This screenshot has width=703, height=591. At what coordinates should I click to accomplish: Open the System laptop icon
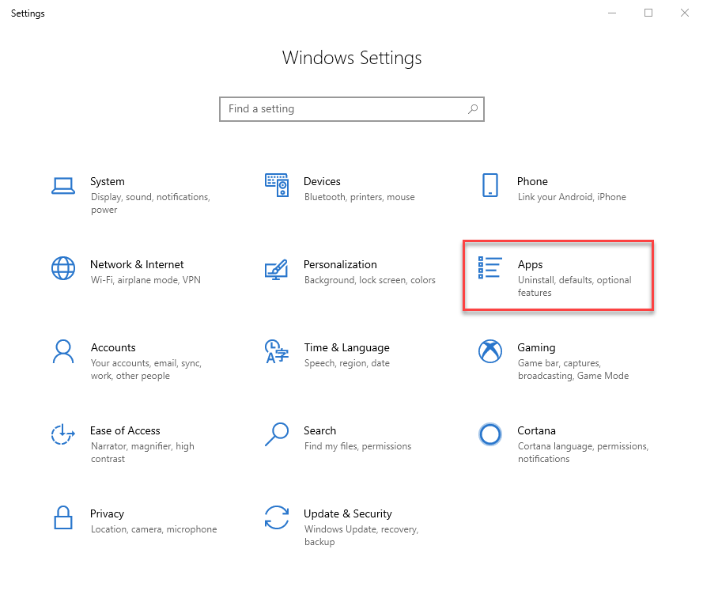[x=63, y=186]
